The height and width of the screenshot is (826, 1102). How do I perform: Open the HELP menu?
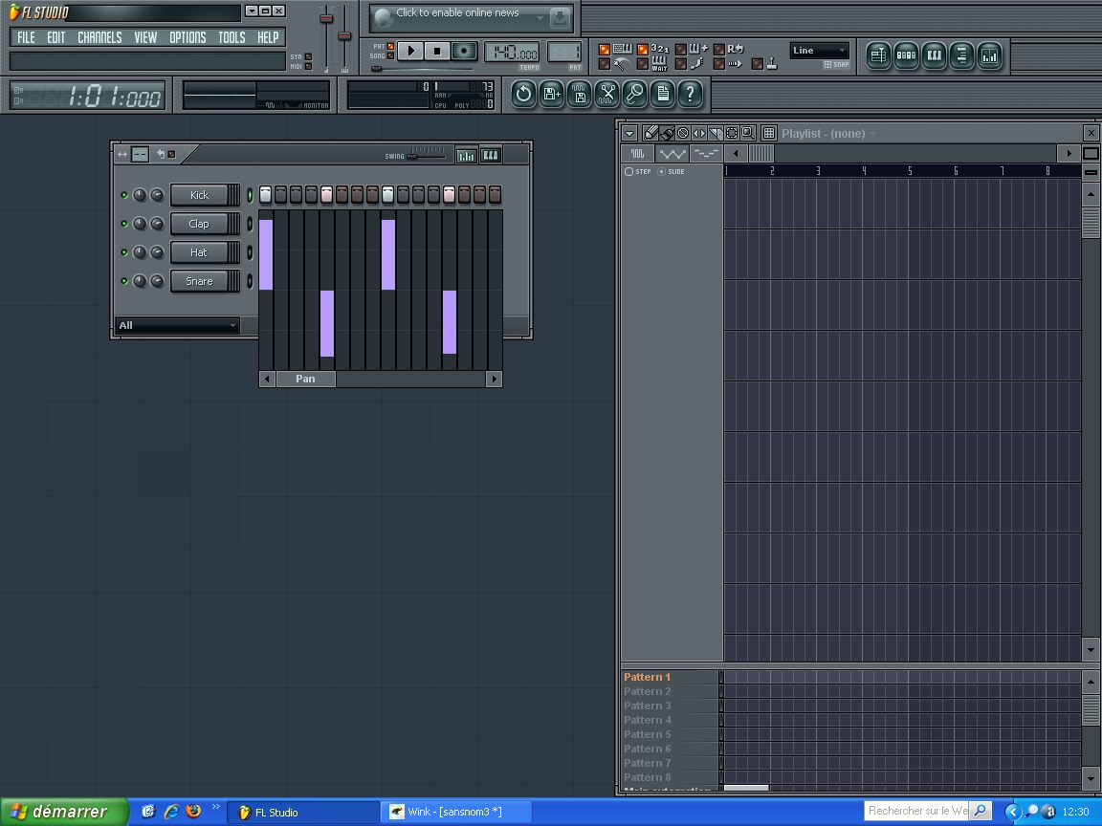pos(268,37)
